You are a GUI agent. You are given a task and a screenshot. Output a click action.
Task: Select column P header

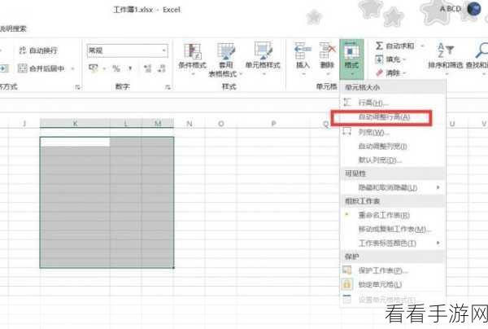coord(273,124)
